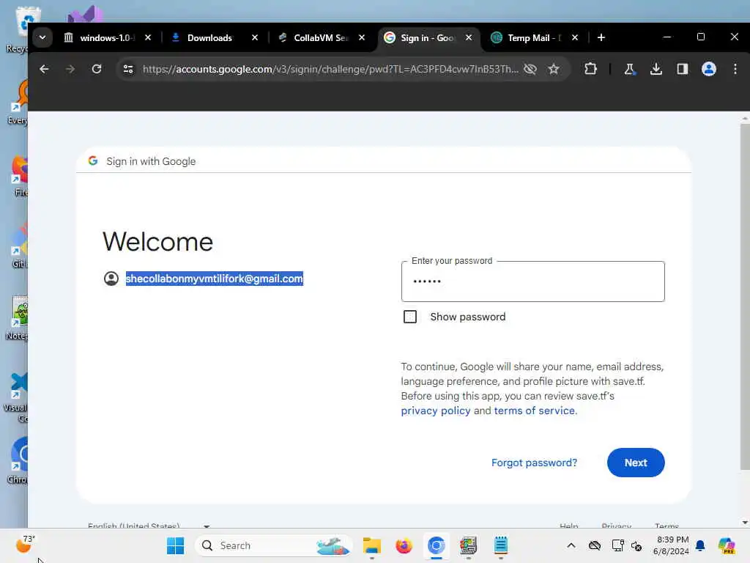This screenshot has width=750, height=563.
Task: Open the network tray icon
Action: click(x=617, y=545)
